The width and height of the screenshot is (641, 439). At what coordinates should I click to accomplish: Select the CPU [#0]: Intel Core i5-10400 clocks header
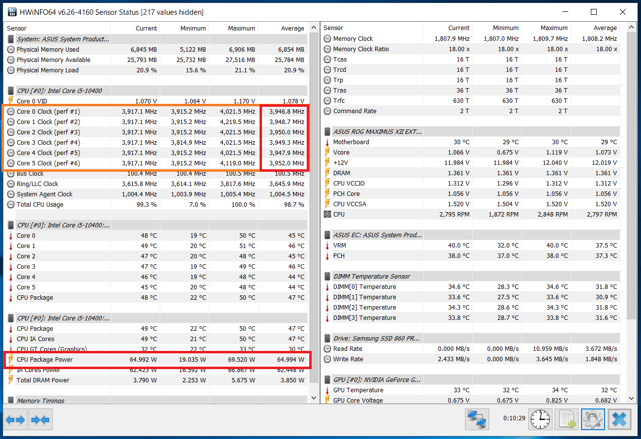click(156, 91)
